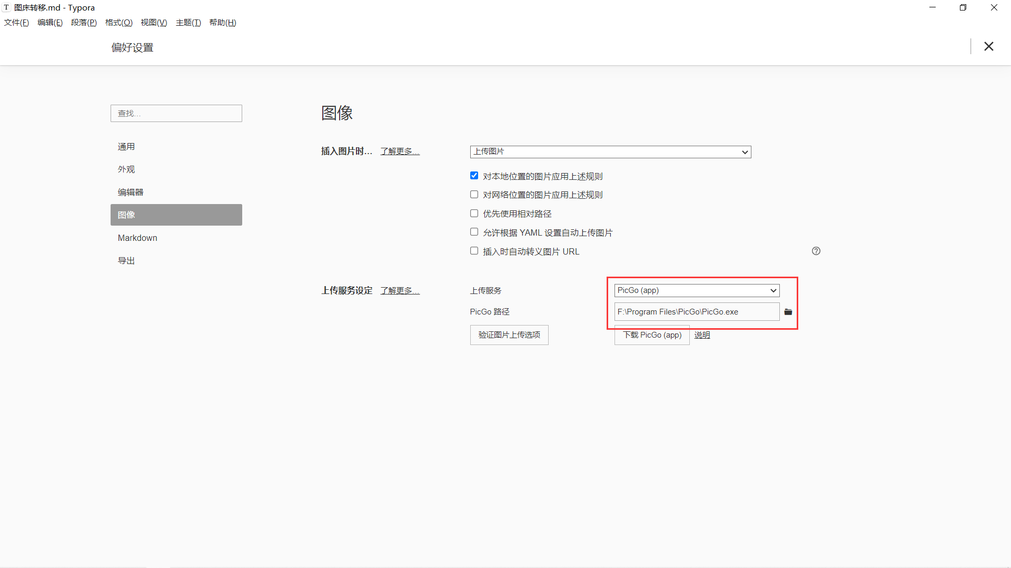Select the 通用 settings category

point(176,147)
